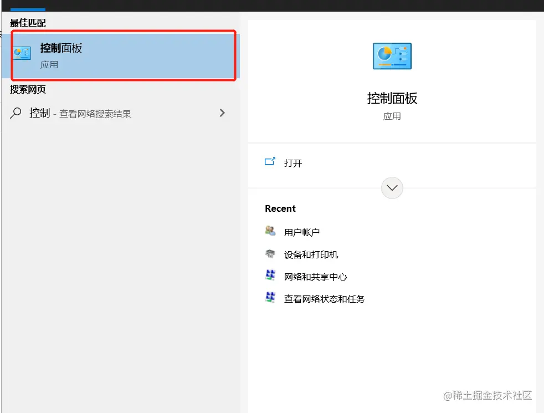544x413 pixels.
Task: Click the small 控制面板 icon in the results list
Action: pos(22,53)
